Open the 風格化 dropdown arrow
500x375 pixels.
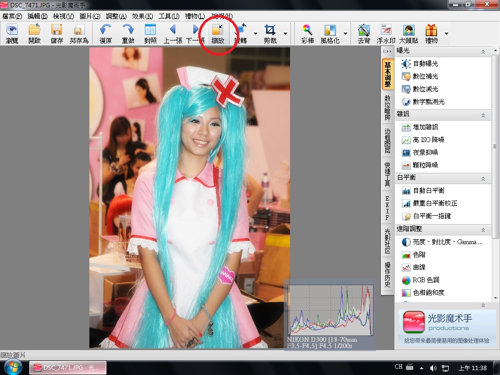click(x=345, y=34)
